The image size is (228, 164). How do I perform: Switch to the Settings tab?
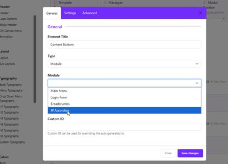70,13
